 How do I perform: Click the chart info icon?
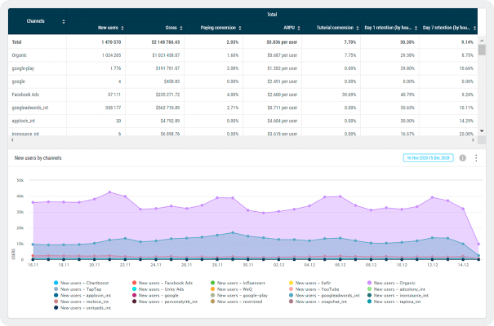tap(462, 157)
